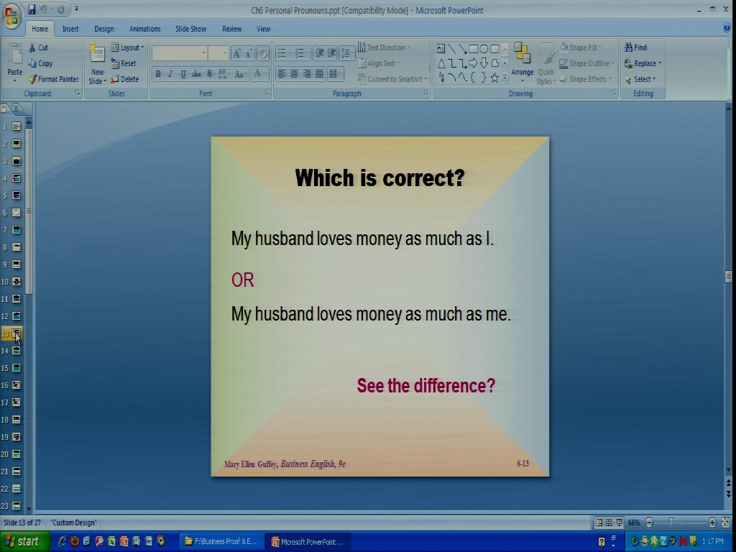Toggle Italic formatting
The height and width of the screenshot is (552, 736).
click(x=170, y=74)
